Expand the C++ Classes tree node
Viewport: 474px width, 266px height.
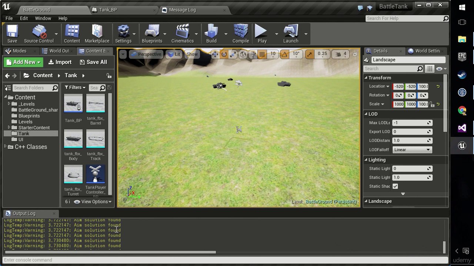[6, 147]
